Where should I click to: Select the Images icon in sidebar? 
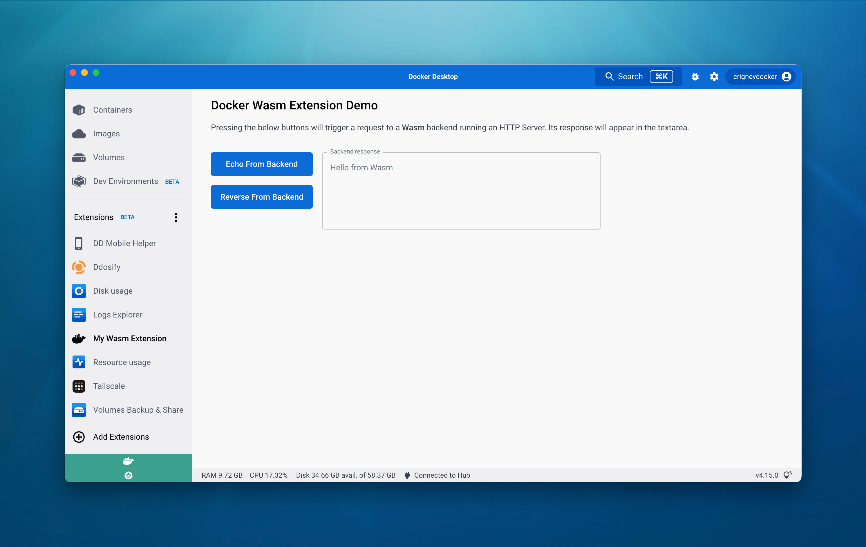79,133
